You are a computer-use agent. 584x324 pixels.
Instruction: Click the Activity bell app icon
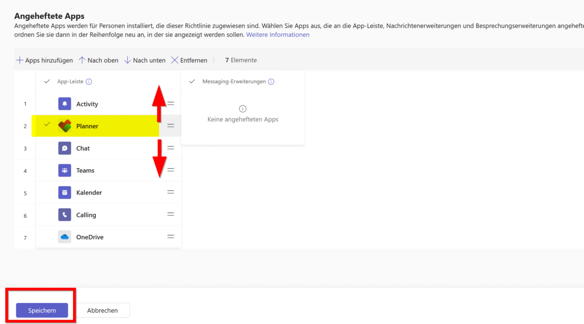coord(64,104)
